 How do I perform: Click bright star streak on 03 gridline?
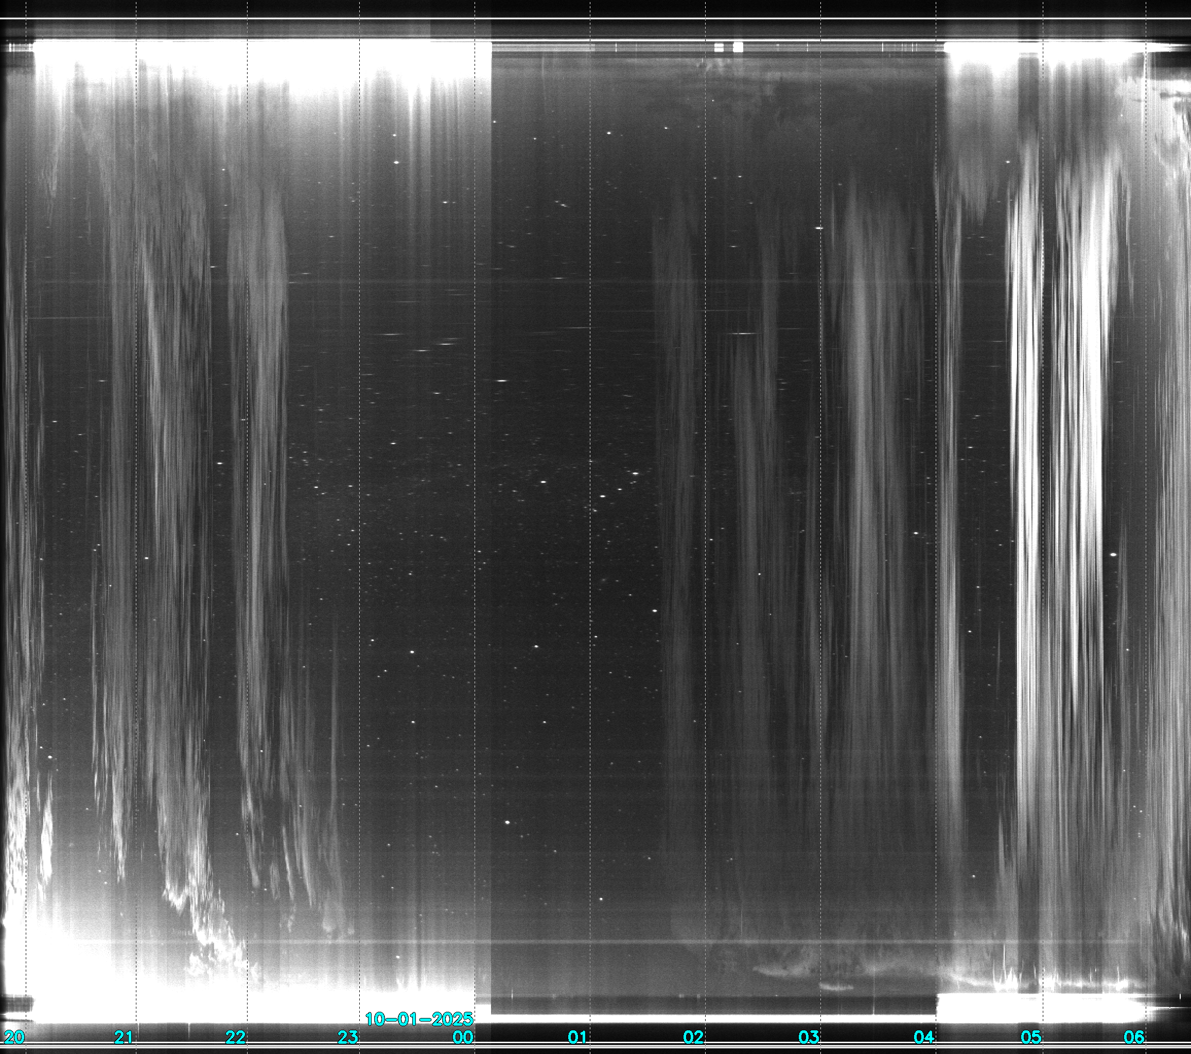(x=819, y=229)
